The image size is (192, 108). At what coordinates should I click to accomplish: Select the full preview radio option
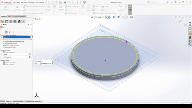point(4,43)
